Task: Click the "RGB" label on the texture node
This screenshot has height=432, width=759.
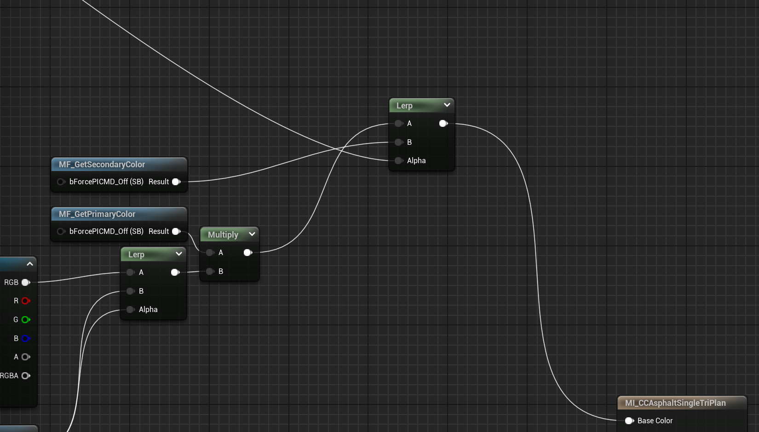Action: click(11, 282)
